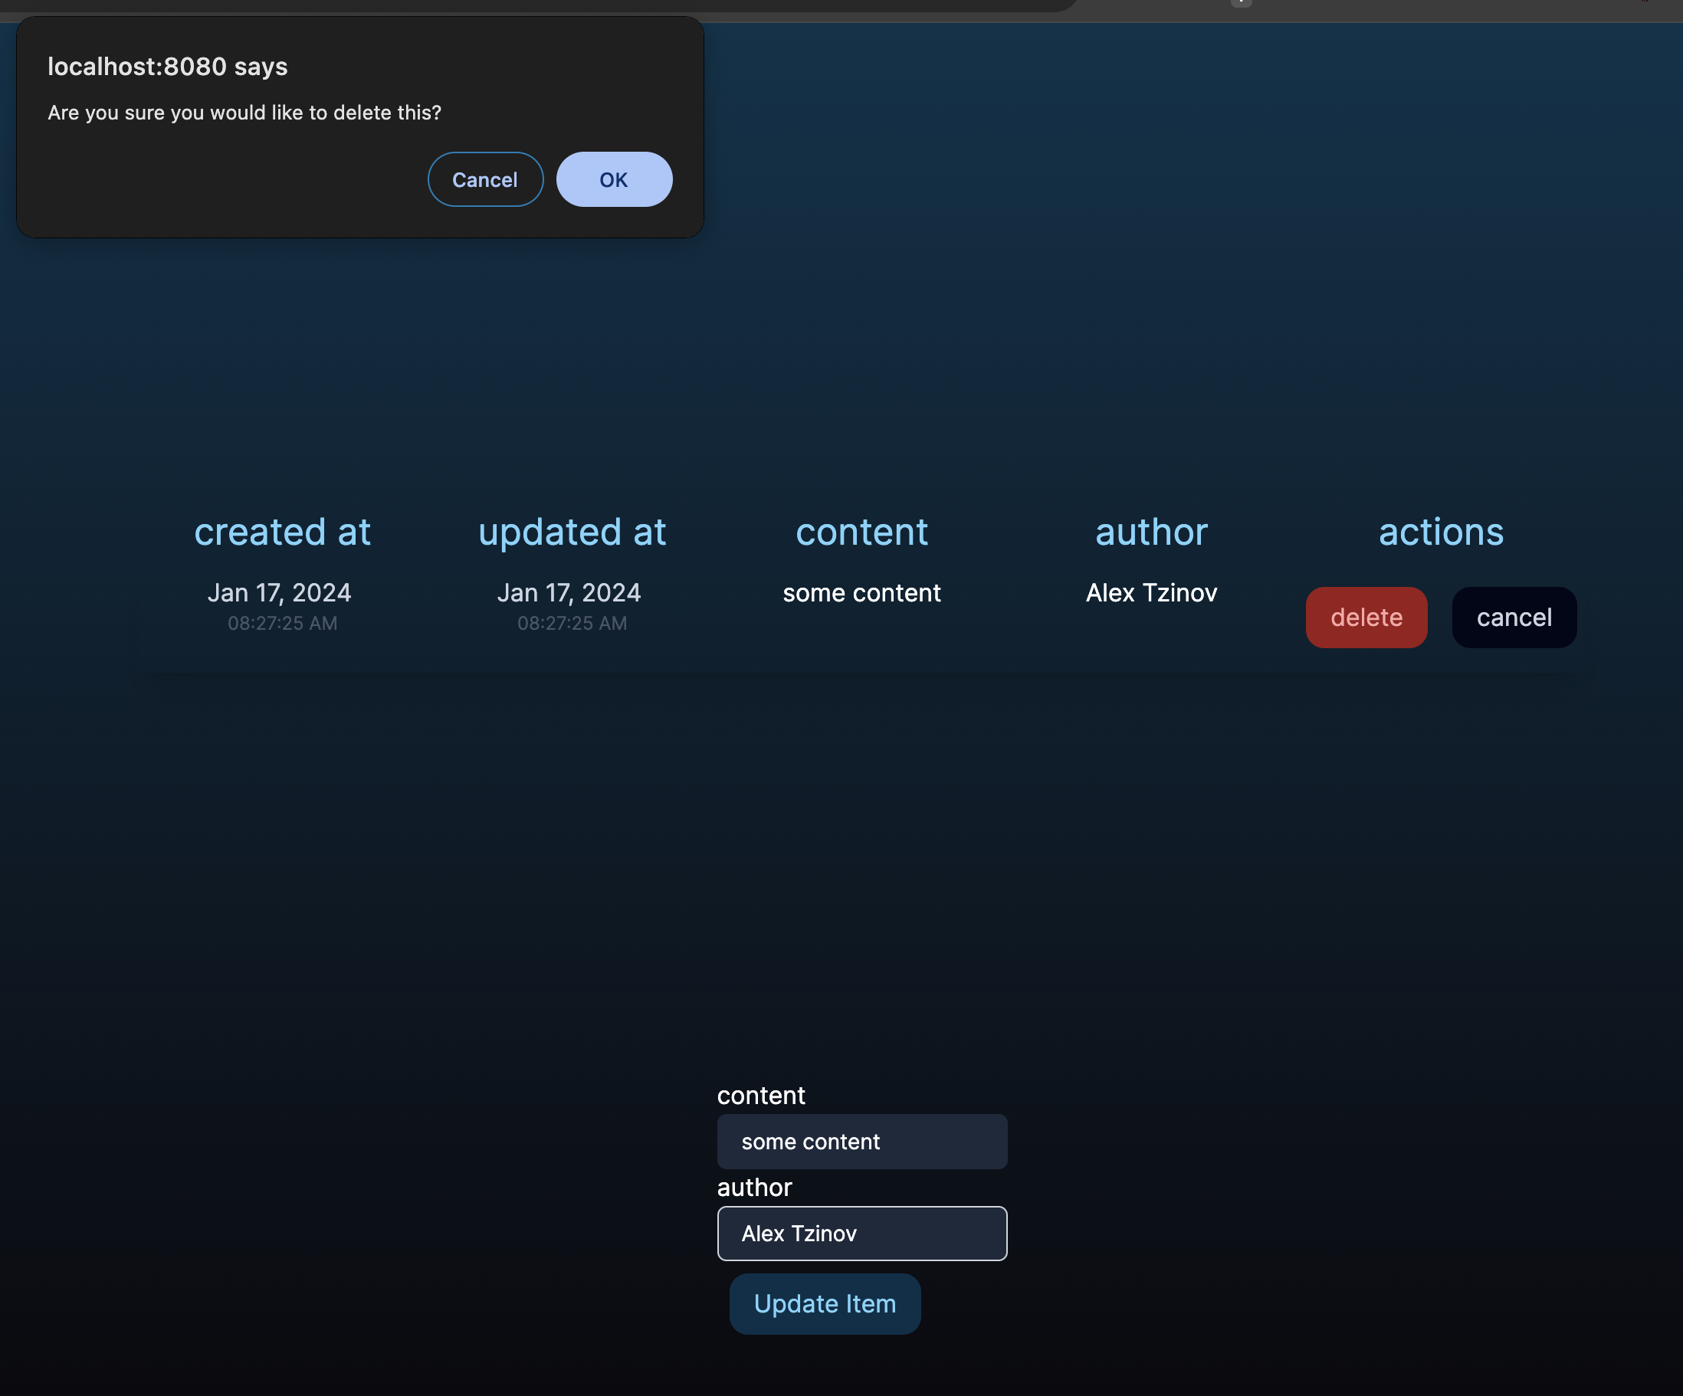Click the 'content' column header

click(x=861, y=532)
